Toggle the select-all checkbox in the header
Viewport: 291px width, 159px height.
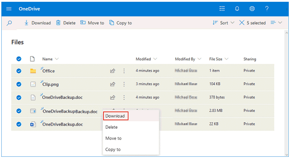(x=19, y=59)
